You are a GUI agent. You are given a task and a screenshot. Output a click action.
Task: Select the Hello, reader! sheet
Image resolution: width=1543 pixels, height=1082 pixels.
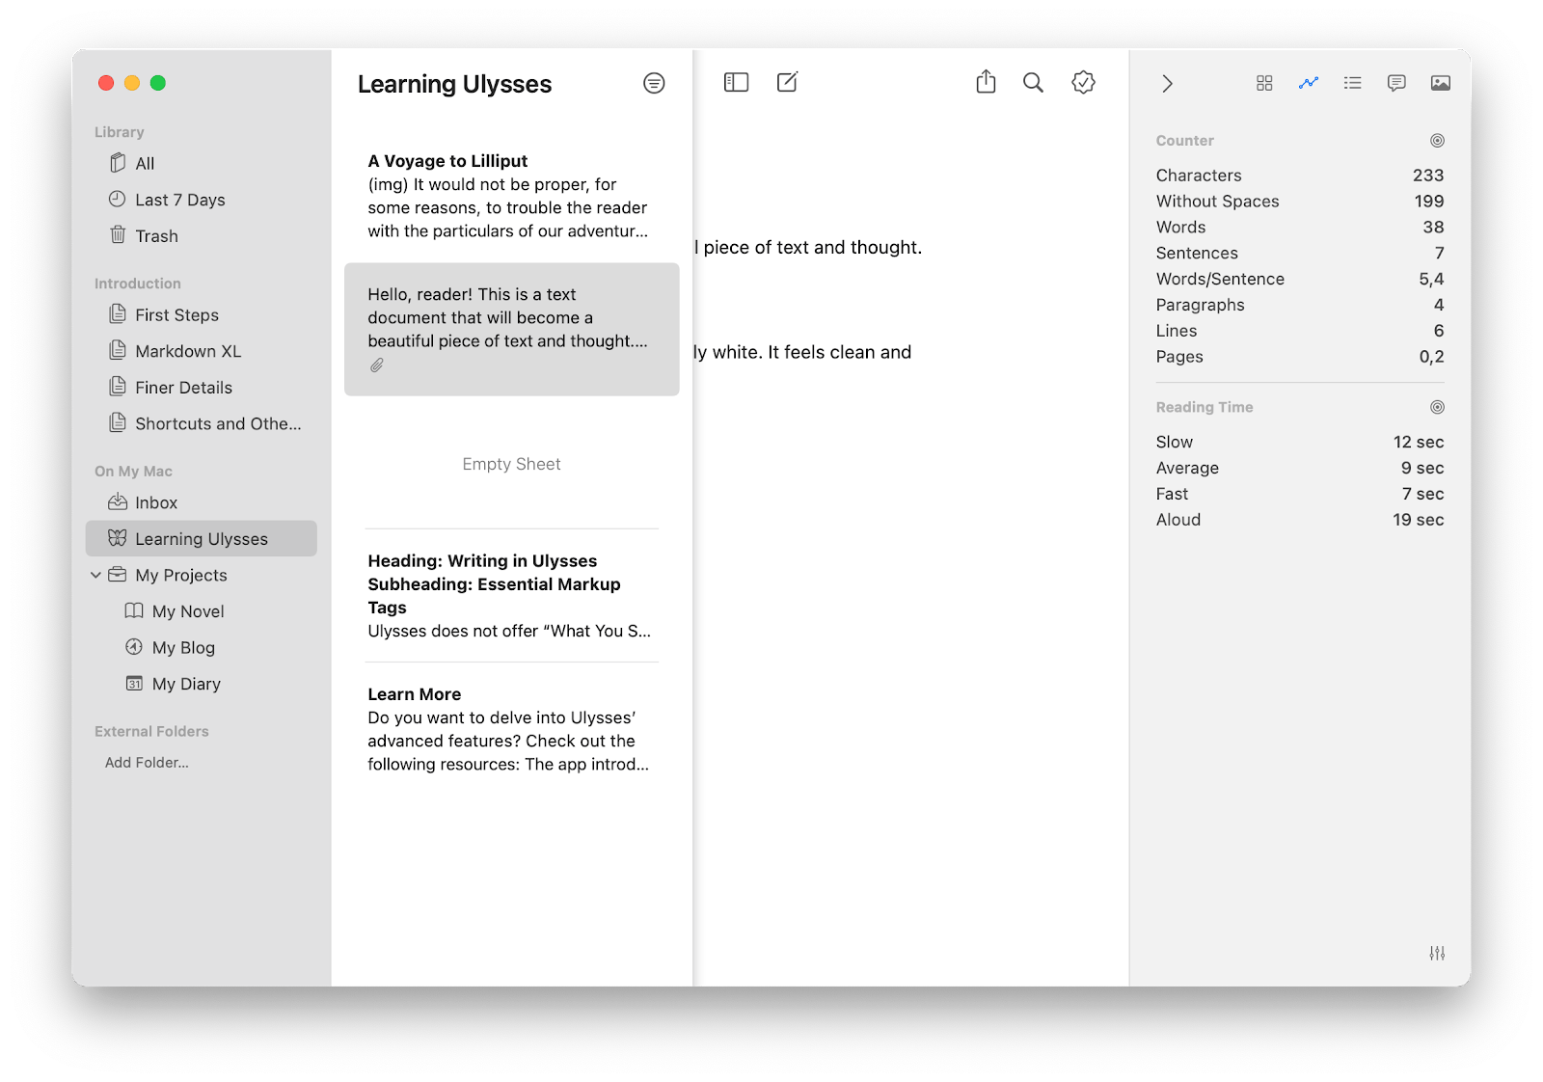click(511, 329)
